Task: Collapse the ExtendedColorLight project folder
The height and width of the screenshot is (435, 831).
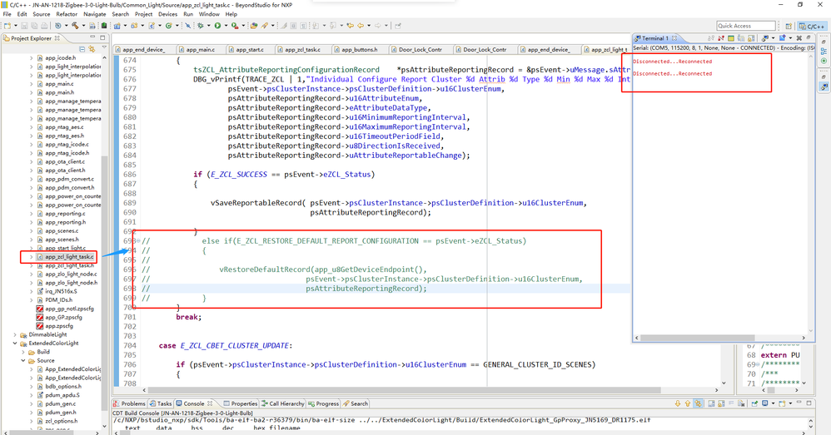Action: (x=15, y=343)
